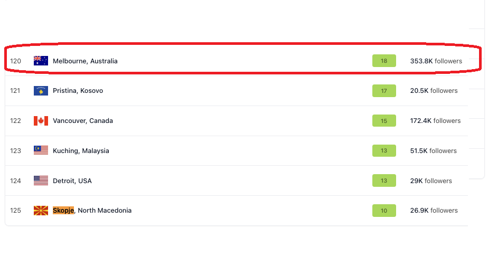
Task: Click the North Macedonia flag icon
Action: [41, 211]
